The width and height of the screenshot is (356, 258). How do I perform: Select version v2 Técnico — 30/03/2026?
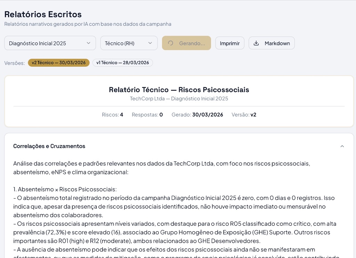pos(58,63)
